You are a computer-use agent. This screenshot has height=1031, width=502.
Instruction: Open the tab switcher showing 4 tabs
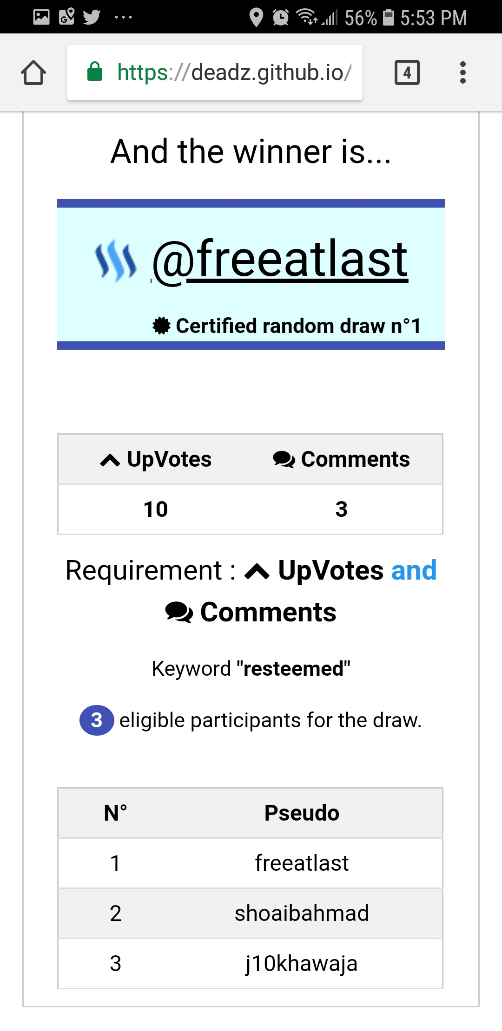pyautogui.click(x=407, y=73)
